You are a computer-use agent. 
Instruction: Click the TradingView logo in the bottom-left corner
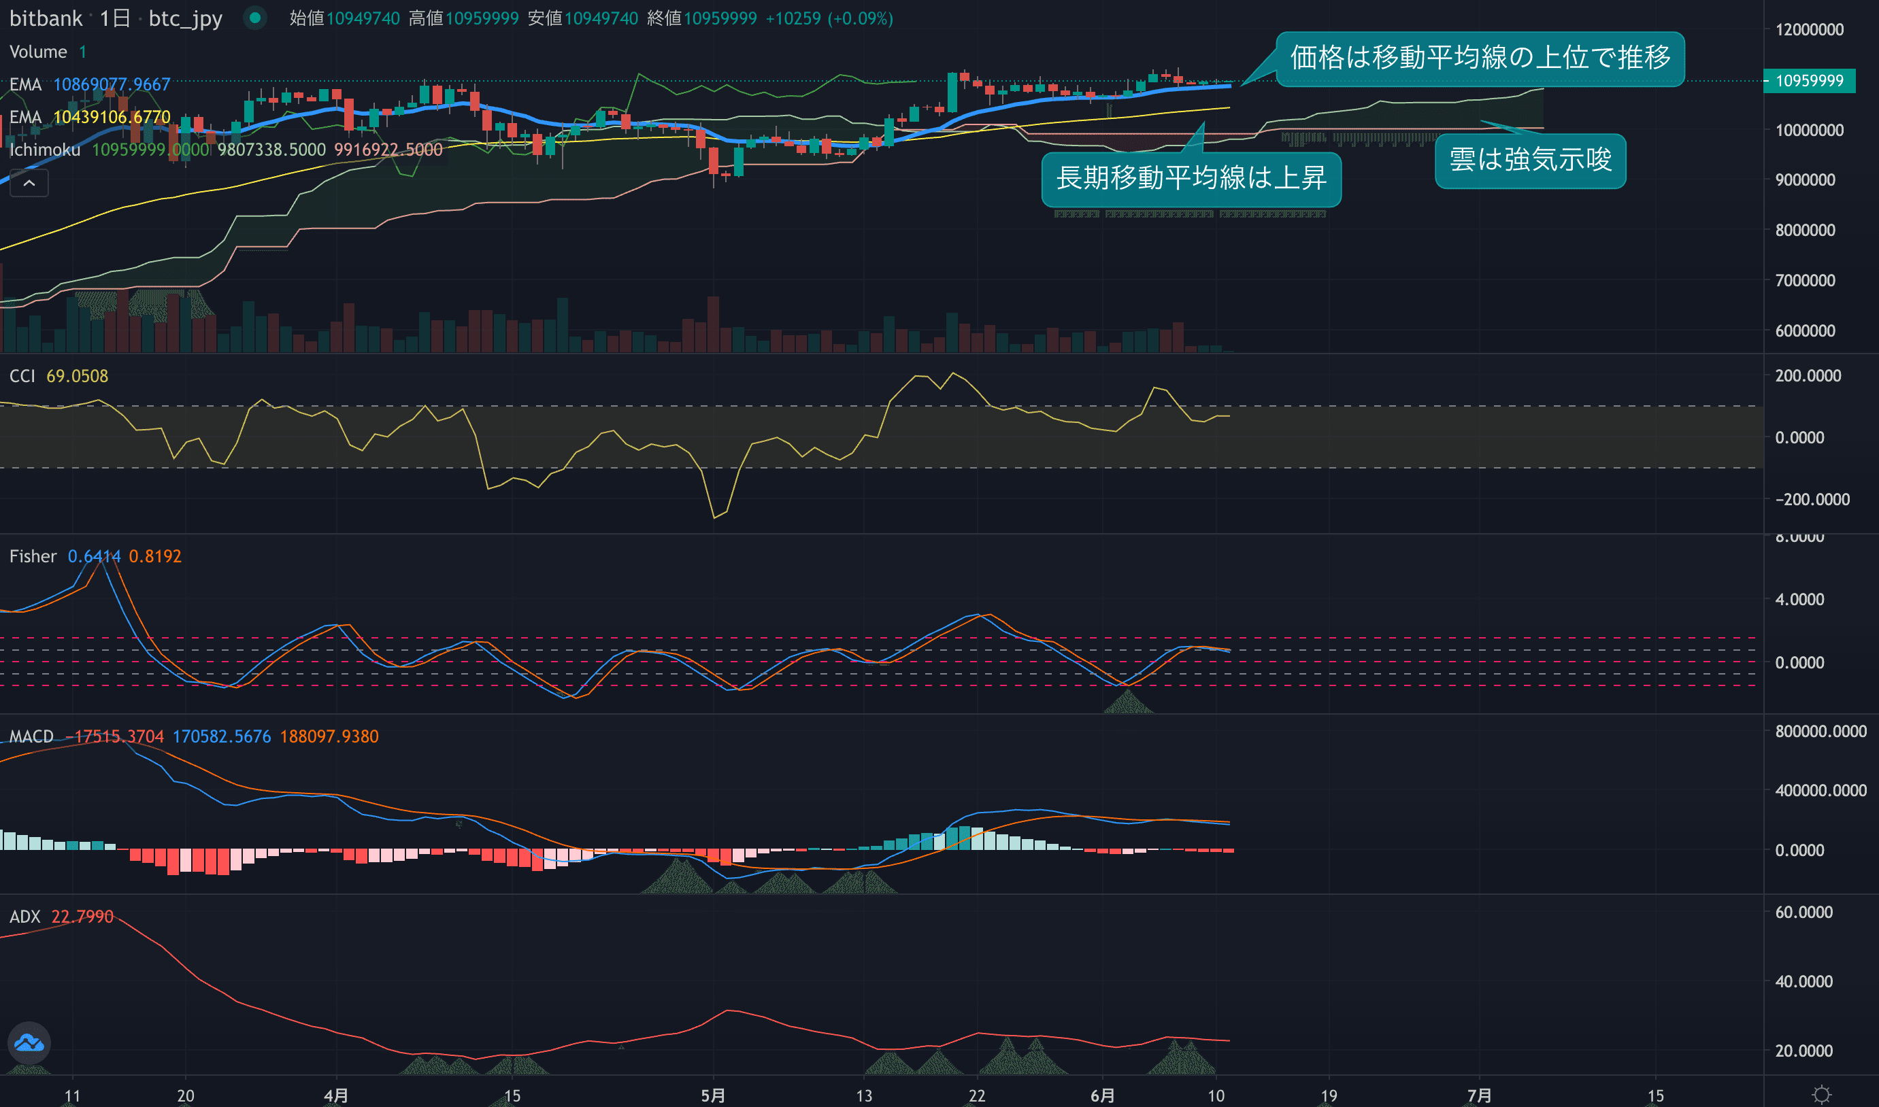coord(29,1042)
